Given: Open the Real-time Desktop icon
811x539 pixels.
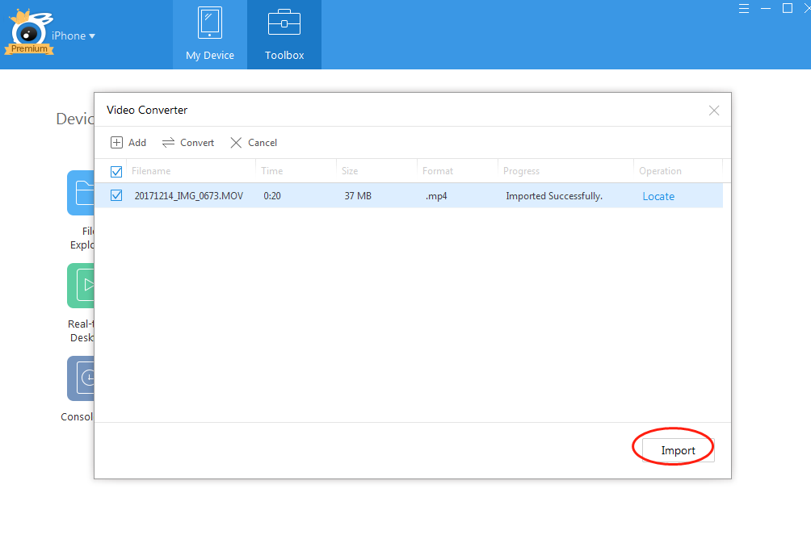Looking at the screenshot, I should (x=81, y=286).
